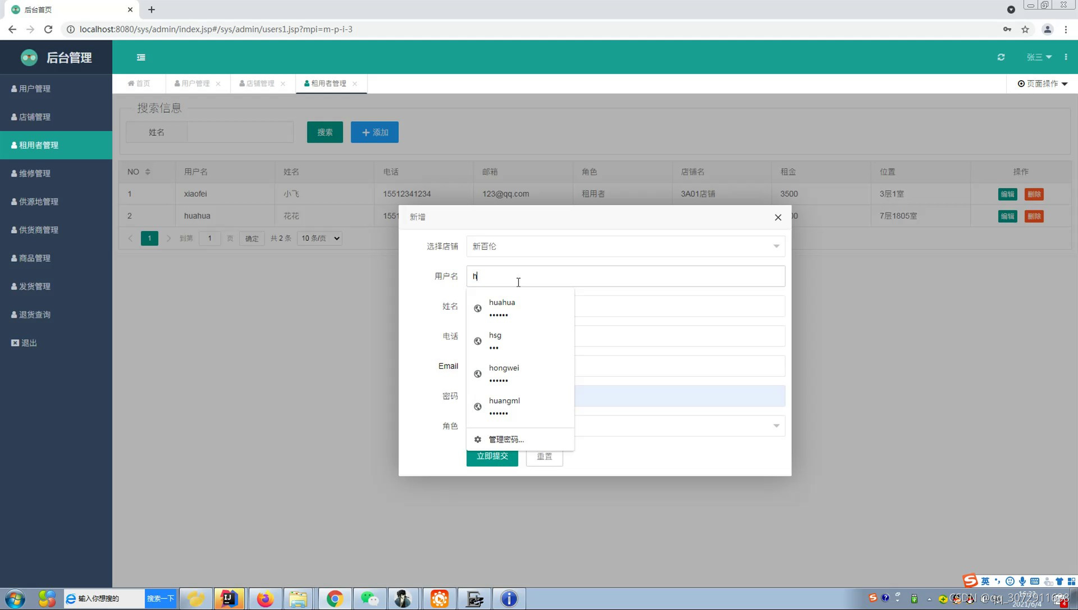Viewport: 1078px width, 610px height.
Task: Select the hsg autofill suggestion
Action: point(520,341)
